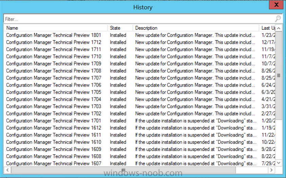Viewport: 286px width, 178px height.
Task: Click the horizontal scrollbar thumb
Action: coord(123,170)
